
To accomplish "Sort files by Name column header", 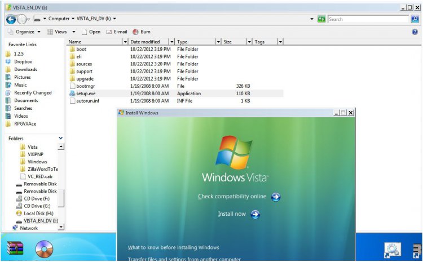I will 94,42.
